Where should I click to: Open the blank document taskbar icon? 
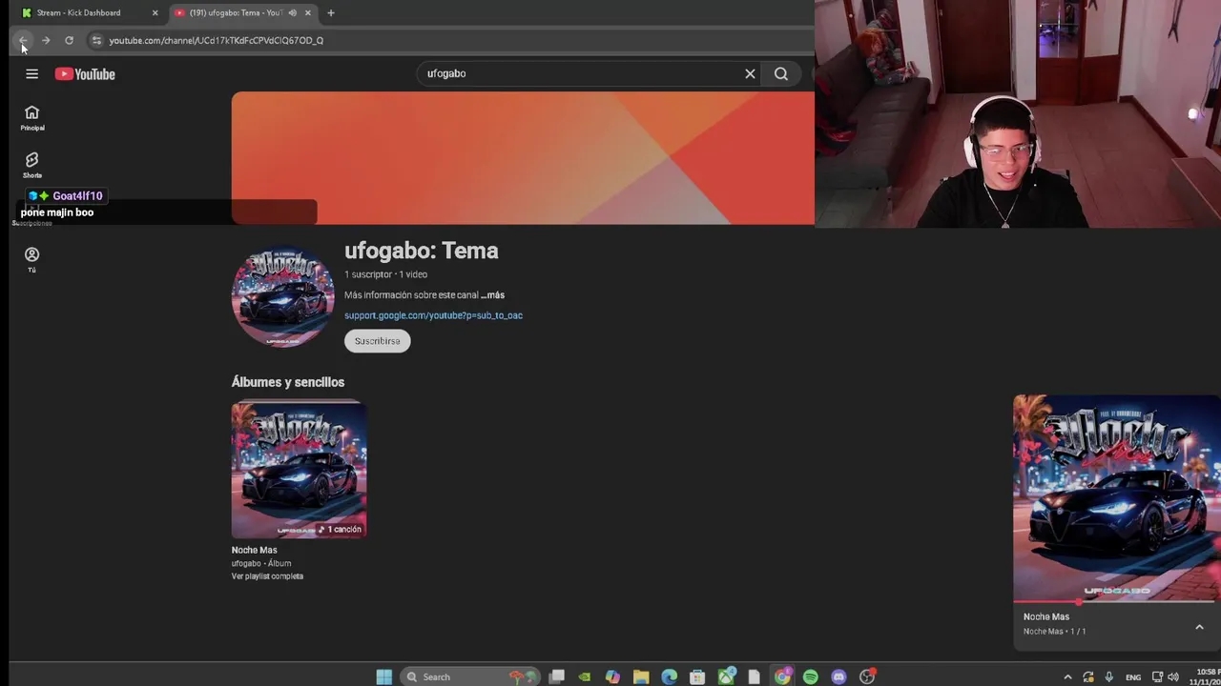[754, 676]
